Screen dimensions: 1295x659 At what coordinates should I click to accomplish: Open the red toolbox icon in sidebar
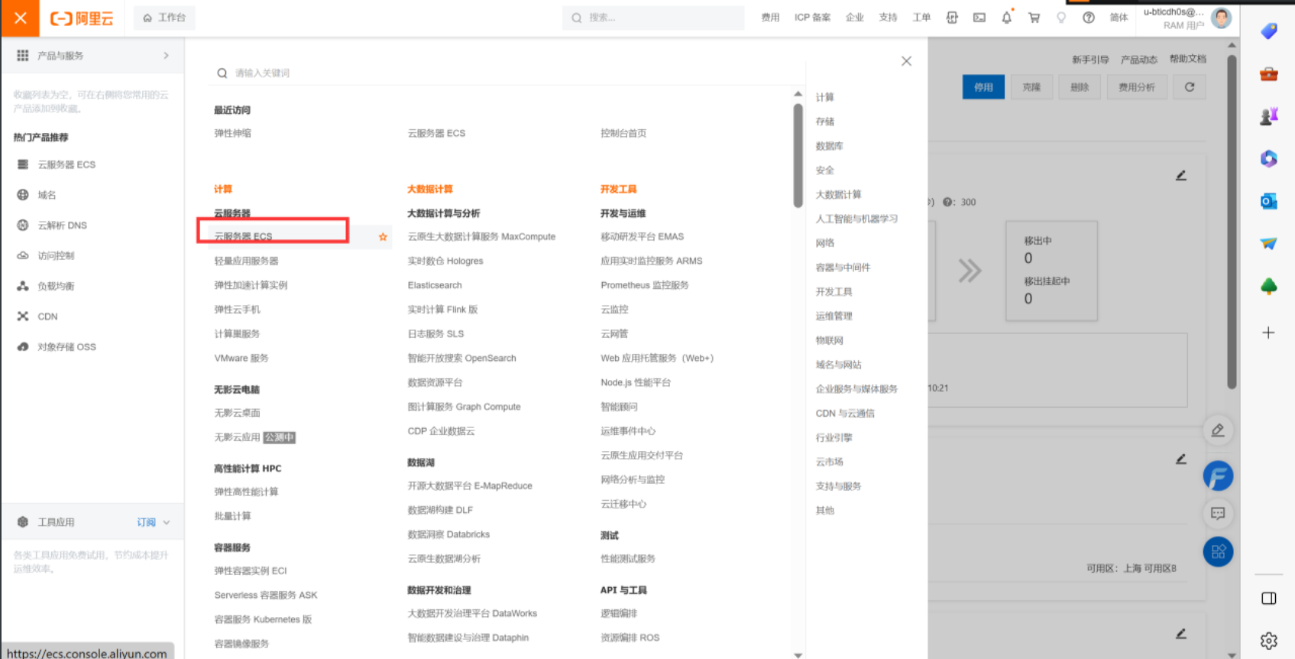(x=1269, y=74)
